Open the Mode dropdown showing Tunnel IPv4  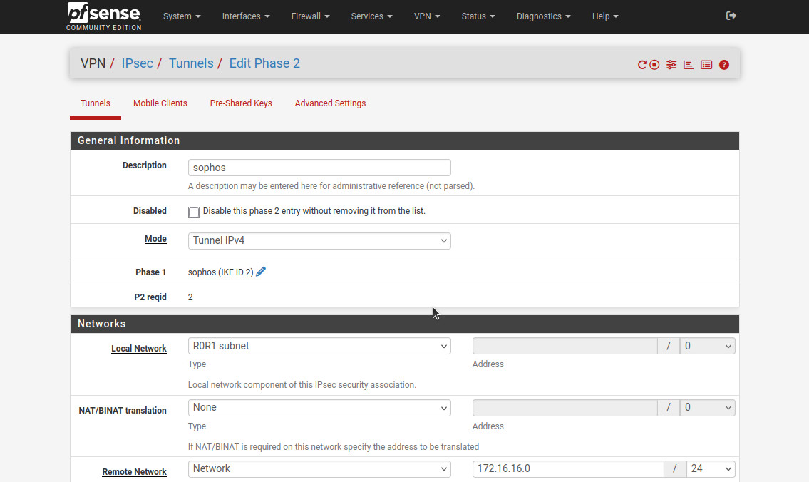pos(319,241)
